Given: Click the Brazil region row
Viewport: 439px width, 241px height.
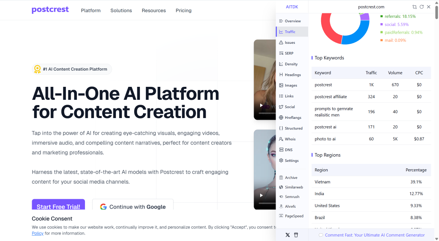Looking at the screenshot, I should tap(371, 217).
